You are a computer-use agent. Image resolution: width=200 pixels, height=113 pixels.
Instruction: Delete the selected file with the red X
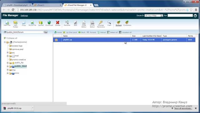(57, 24)
